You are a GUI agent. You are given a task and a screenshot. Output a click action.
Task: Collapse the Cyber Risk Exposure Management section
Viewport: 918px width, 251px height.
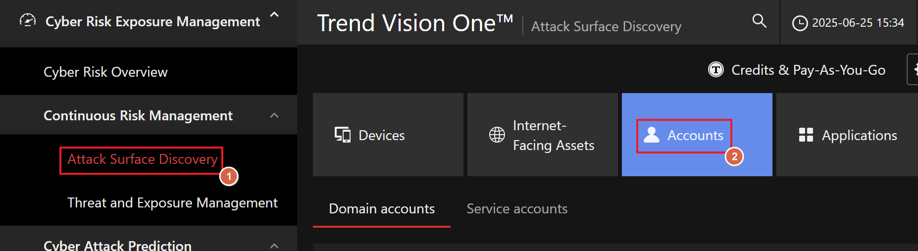pyautogui.click(x=274, y=15)
